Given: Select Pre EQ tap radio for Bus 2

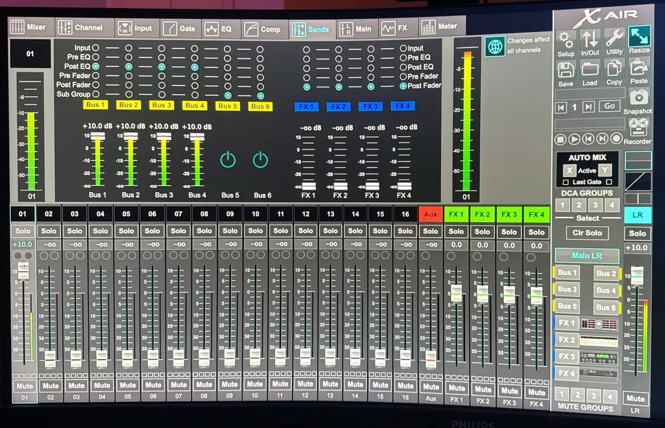Looking at the screenshot, I should point(129,57).
